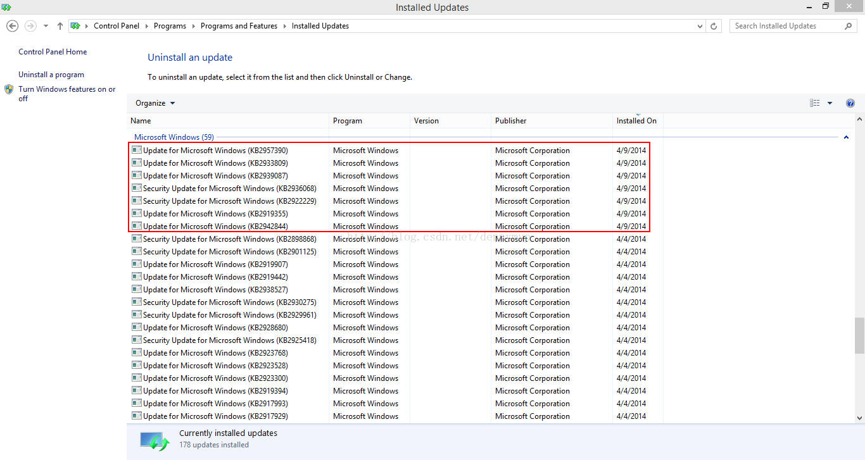Click icon of security update KB2922229
The width and height of the screenshot is (865, 460).
pos(136,201)
